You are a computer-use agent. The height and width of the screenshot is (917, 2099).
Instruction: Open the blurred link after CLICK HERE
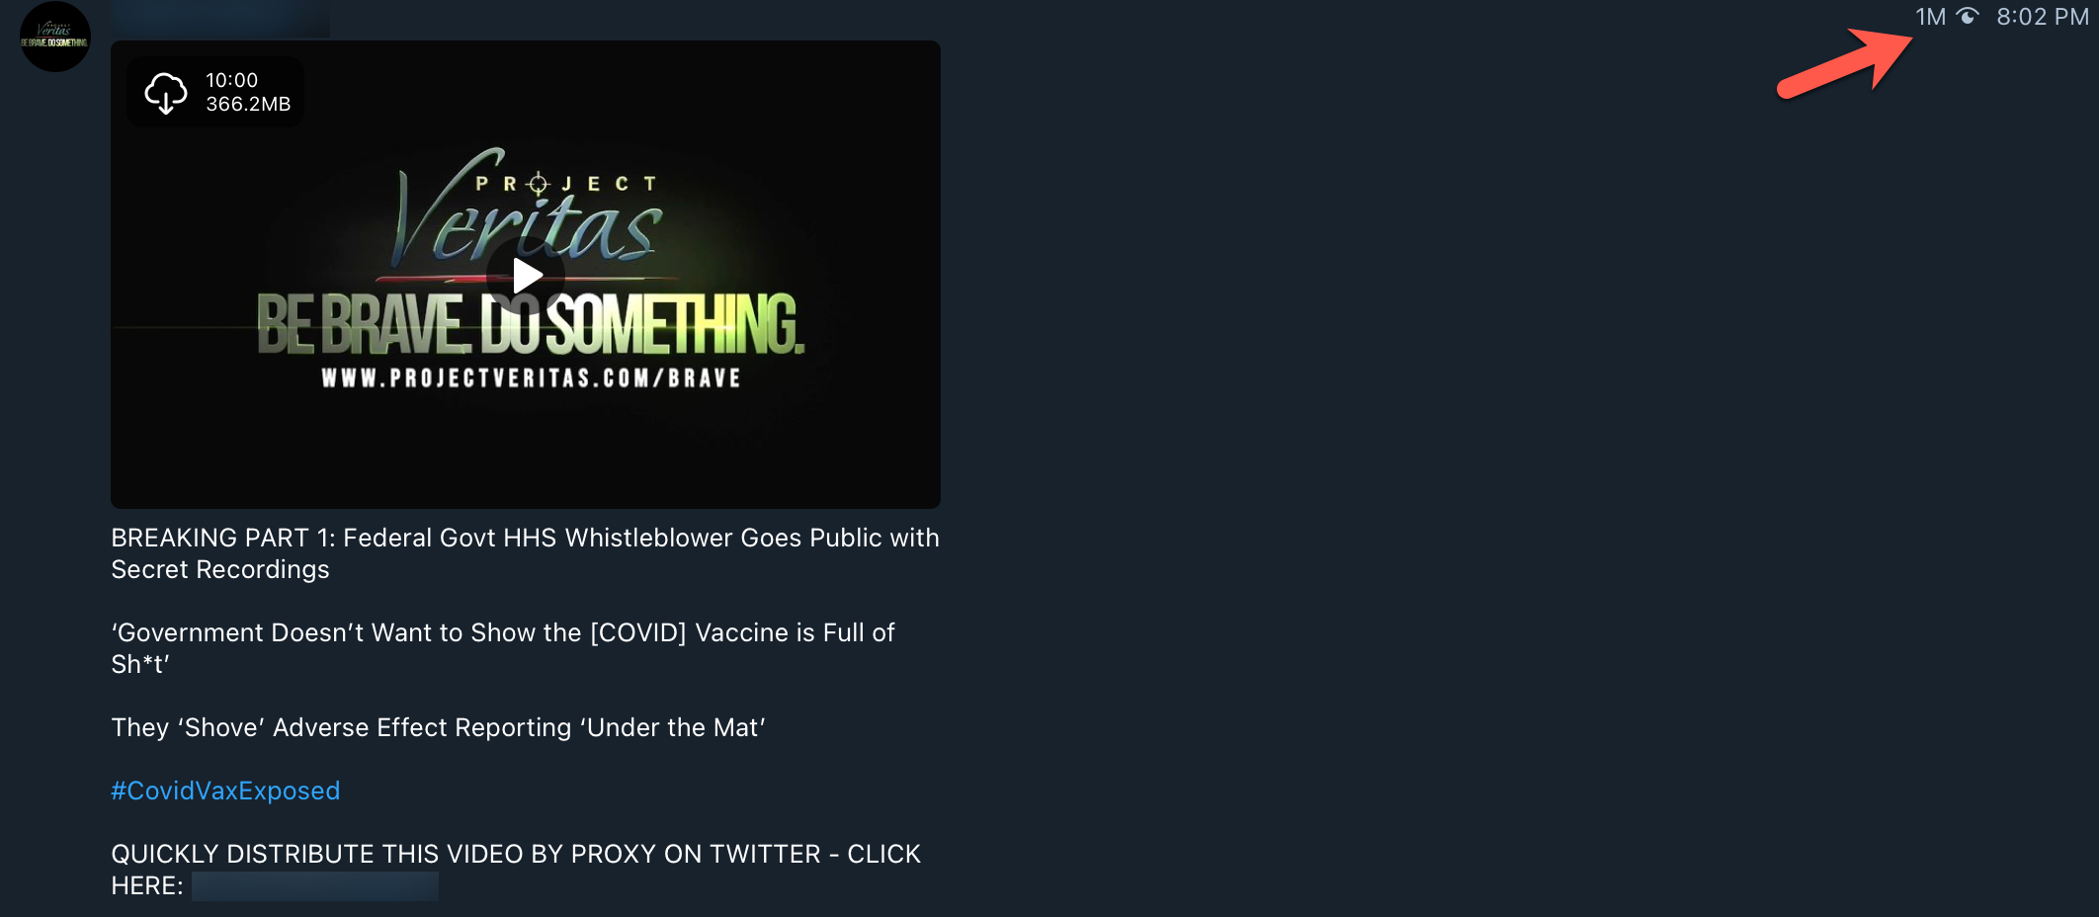[x=315, y=885]
